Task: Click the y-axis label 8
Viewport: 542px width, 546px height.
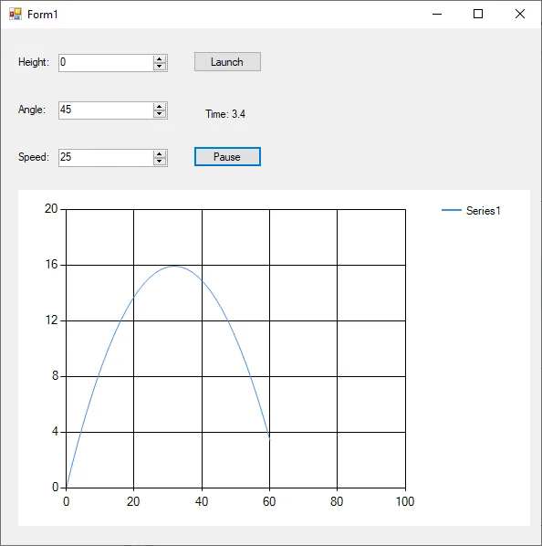Action: click(55, 376)
